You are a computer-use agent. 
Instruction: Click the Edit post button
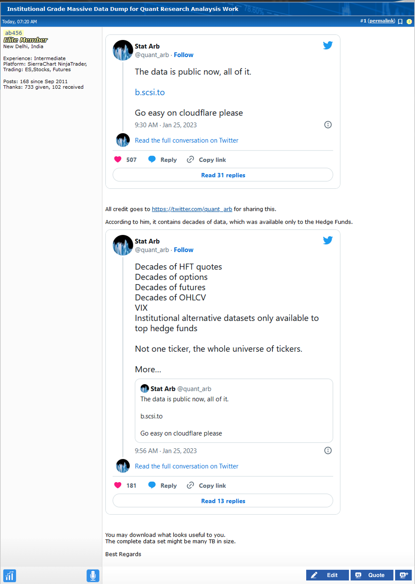[327, 575]
